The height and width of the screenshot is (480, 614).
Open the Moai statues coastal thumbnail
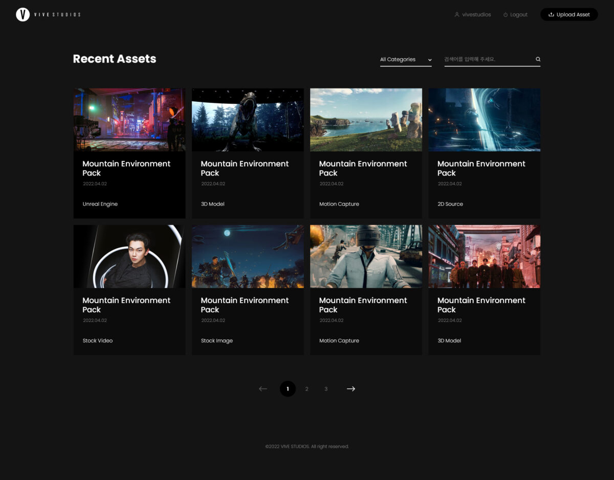click(x=366, y=120)
